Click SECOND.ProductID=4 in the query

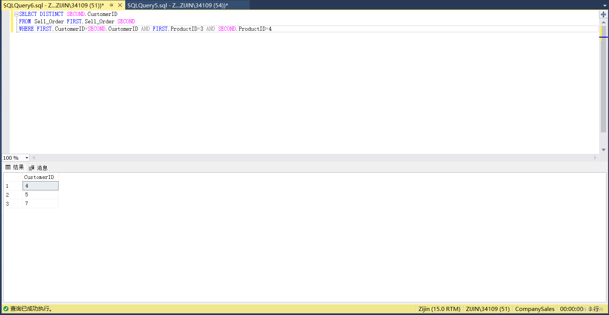click(x=245, y=29)
